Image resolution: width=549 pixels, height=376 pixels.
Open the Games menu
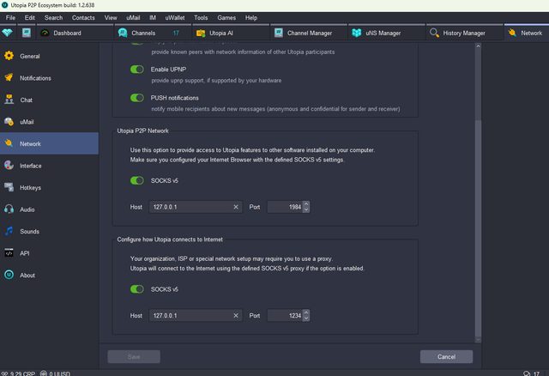(x=226, y=17)
